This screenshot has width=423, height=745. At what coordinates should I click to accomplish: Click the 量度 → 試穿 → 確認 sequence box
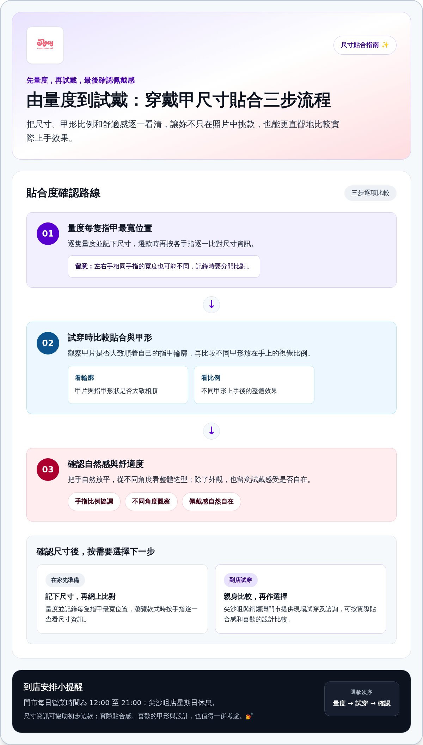click(362, 699)
